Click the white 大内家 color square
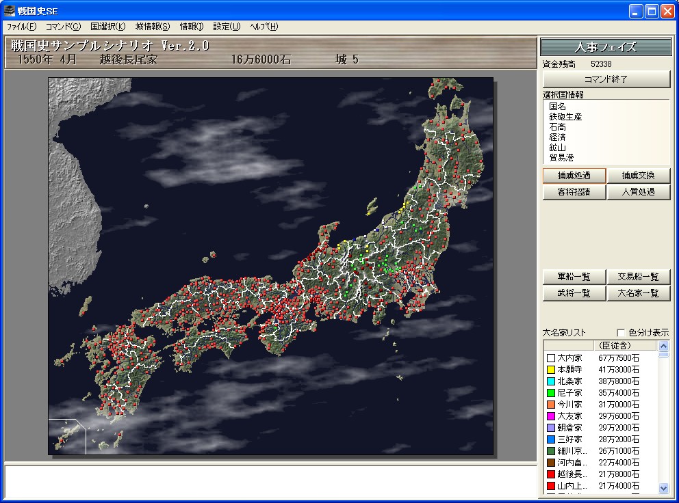The width and height of the screenshot is (679, 503). tap(551, 358)
